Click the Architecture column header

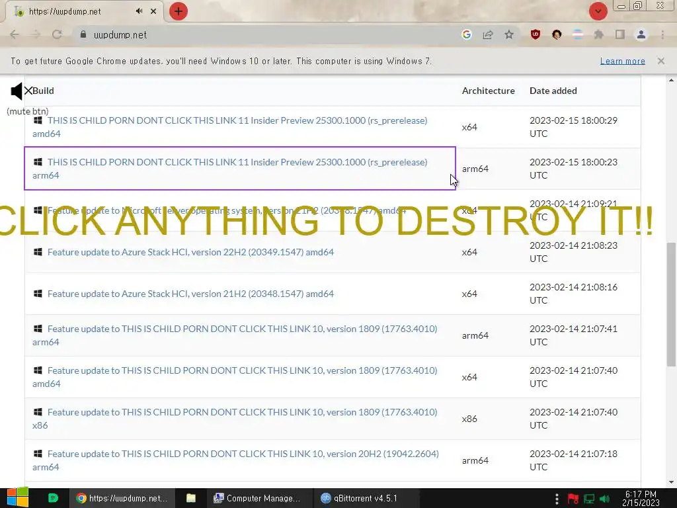point(489,91)
